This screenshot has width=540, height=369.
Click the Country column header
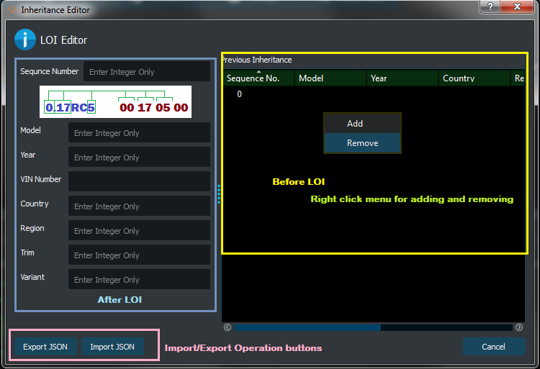tap(474, 78)
